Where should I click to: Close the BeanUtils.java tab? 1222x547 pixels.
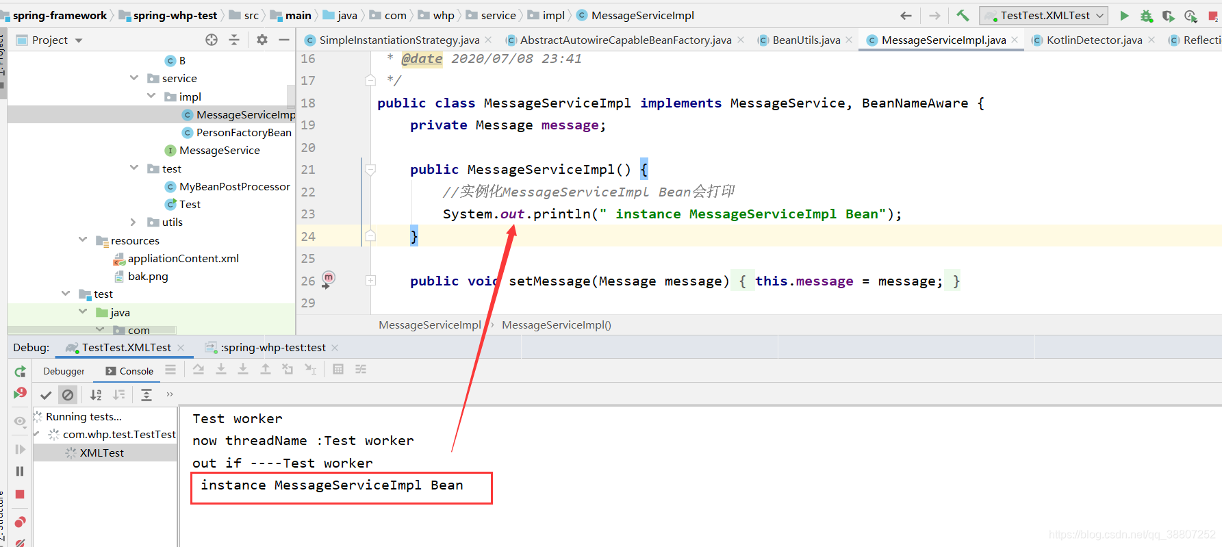[849, 40]
